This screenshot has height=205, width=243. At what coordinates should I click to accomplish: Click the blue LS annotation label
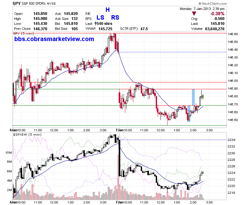tap(100, 17)
